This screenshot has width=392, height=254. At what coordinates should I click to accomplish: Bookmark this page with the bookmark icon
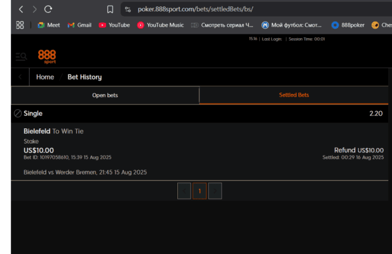coord(110,10)
